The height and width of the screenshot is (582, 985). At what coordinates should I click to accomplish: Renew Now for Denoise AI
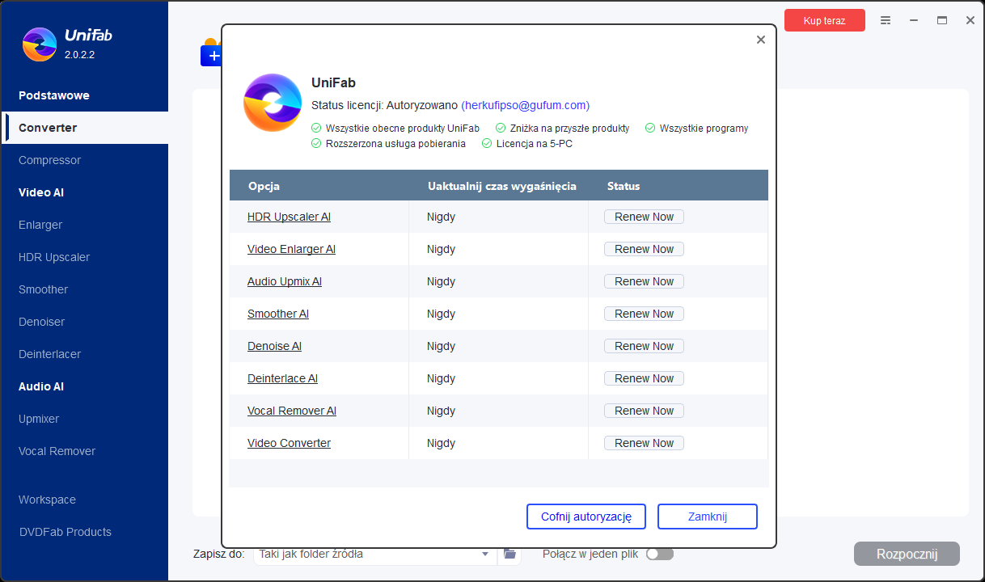[x=644, y=346]
